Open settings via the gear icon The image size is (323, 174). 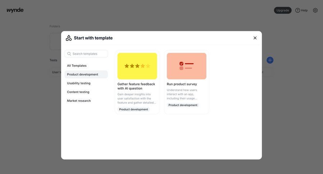point(315,10)
